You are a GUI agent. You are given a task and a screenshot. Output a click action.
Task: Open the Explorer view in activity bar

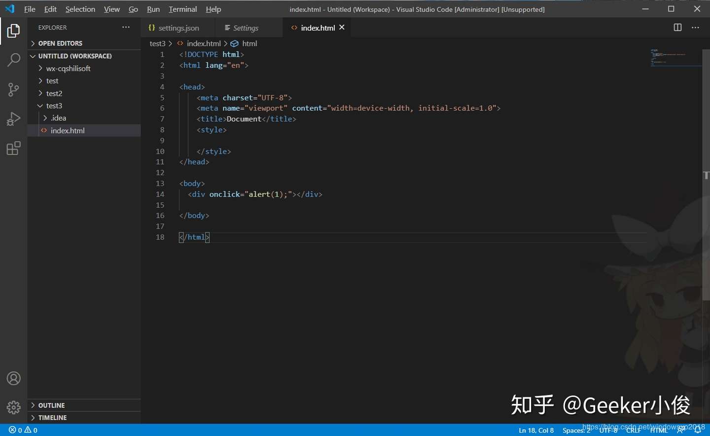[13, 31]
